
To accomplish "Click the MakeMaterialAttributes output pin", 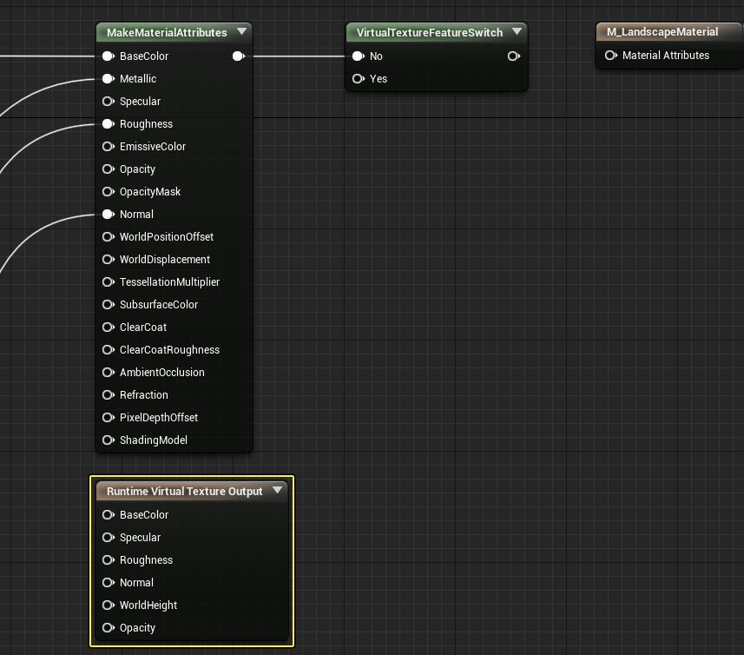I will pos(239,56).
